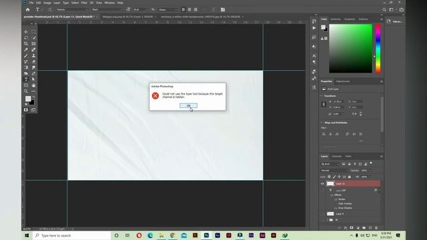The width and height of the screenshot is (427, 240).
Task: Select the Eyedropper tool
Action: [26, 49]
